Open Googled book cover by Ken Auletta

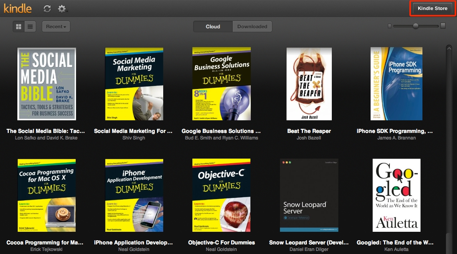[x=396, y=195]
